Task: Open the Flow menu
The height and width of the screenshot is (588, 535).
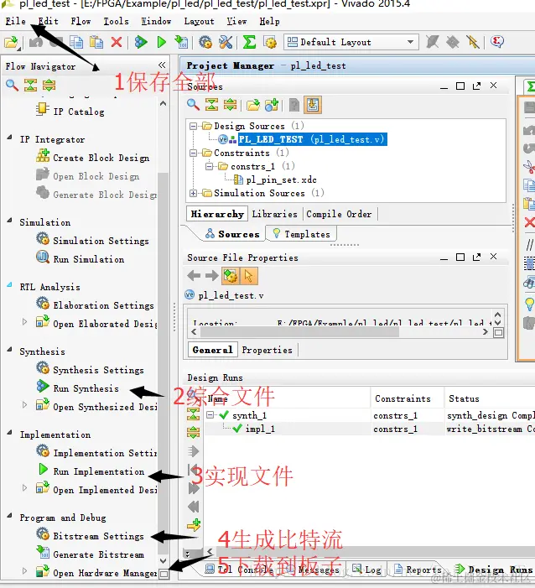Action: click(81, 21)
